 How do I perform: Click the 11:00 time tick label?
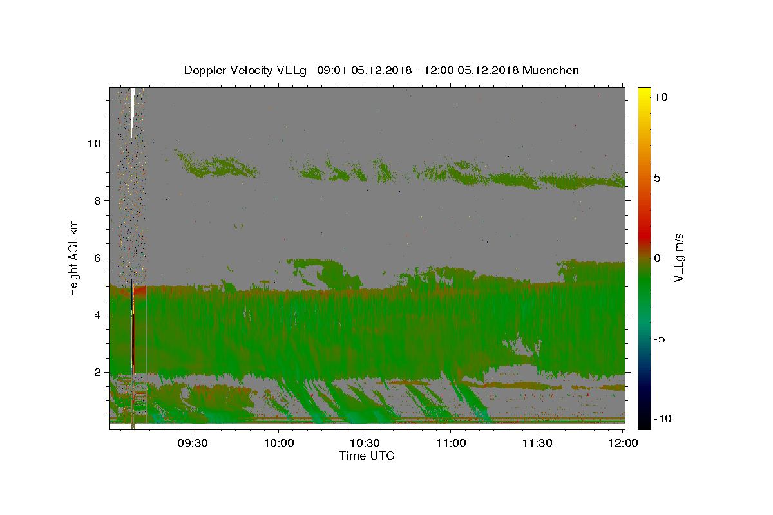tap(451, 443)
